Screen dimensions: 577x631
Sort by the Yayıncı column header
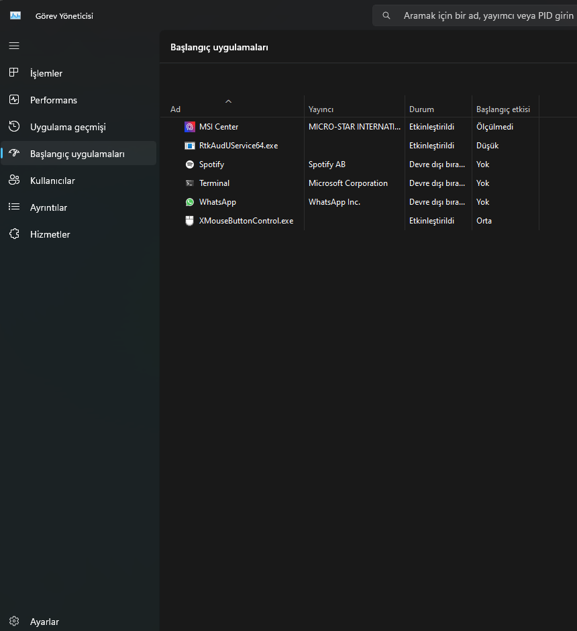(321, 109)
